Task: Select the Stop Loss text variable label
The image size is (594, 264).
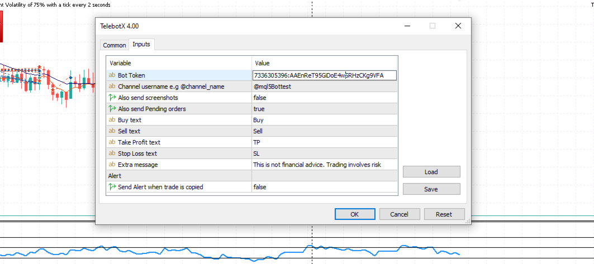Action: click(x=137, y=153)
